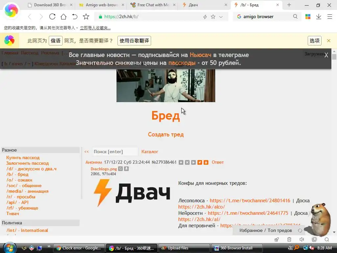
Task: Open /soc/ - общение board link
Action: [x=24, y=185]
